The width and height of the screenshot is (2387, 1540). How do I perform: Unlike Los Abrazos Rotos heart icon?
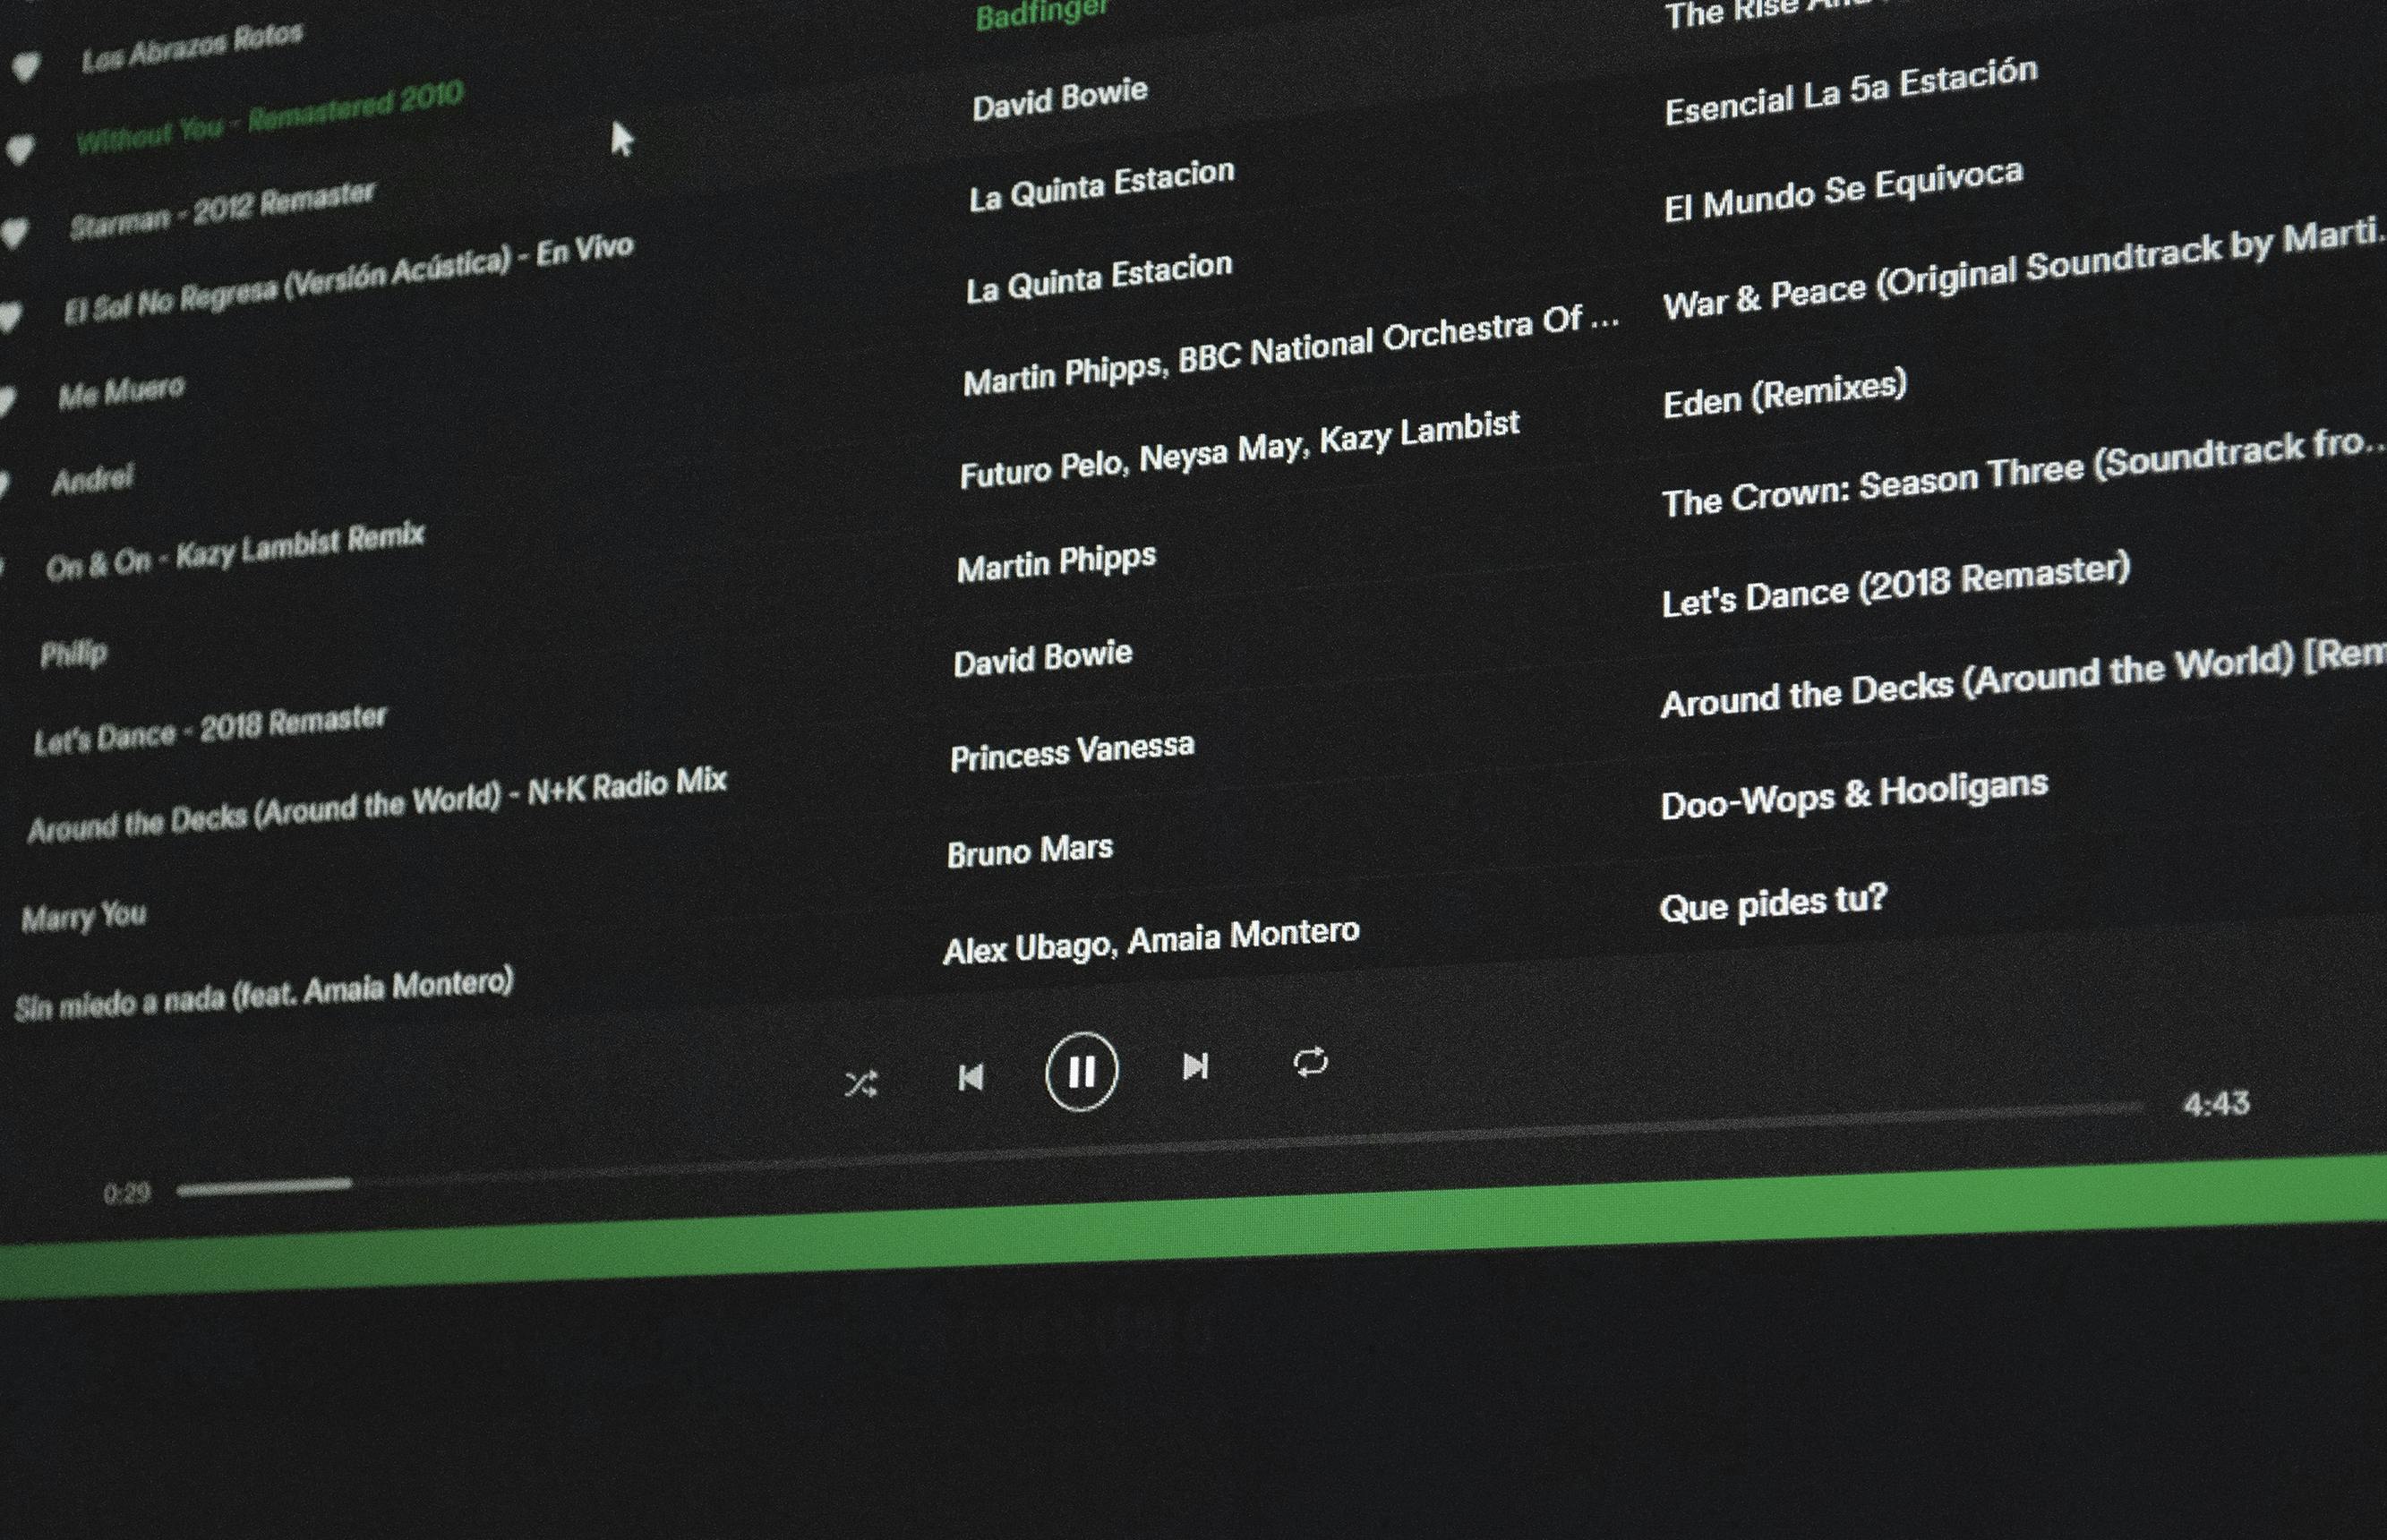tap(27, 68)
